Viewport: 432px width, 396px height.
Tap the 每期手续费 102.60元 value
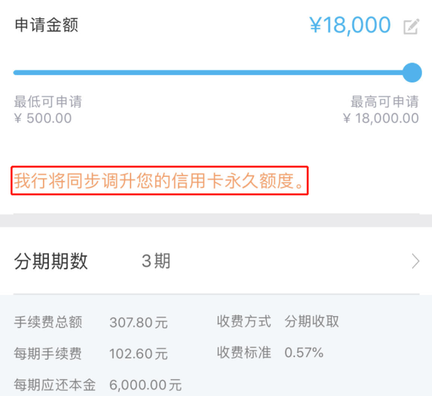tap(139, 354)
